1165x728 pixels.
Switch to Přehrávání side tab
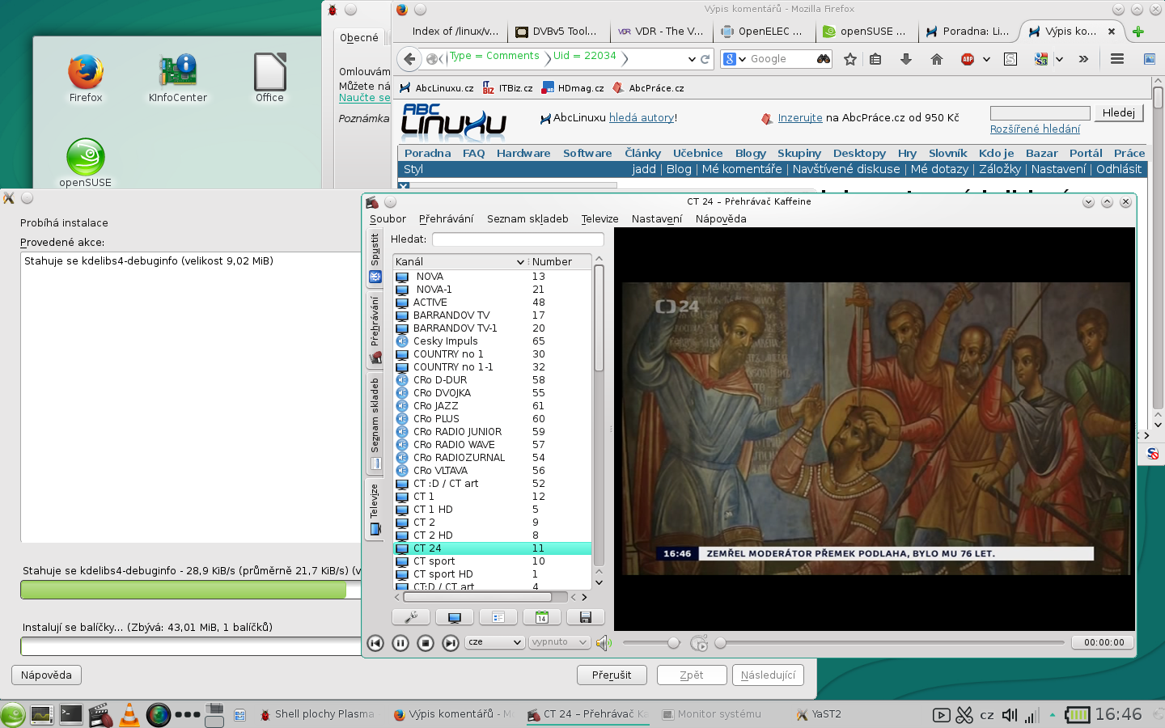point(375,329)
